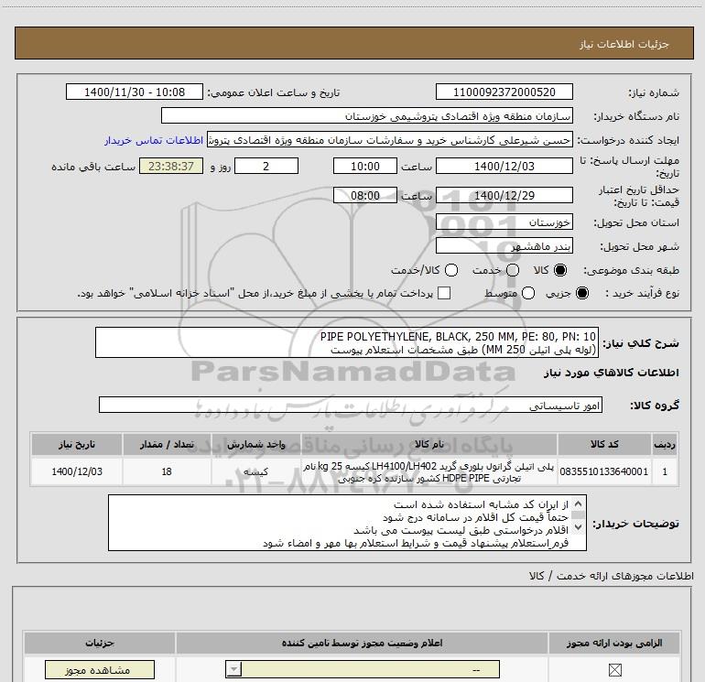Toggle the الزامی بودن ارائه مجوز checkbox
This screenshot has width=705, height=682.
(x=614, y=670)
